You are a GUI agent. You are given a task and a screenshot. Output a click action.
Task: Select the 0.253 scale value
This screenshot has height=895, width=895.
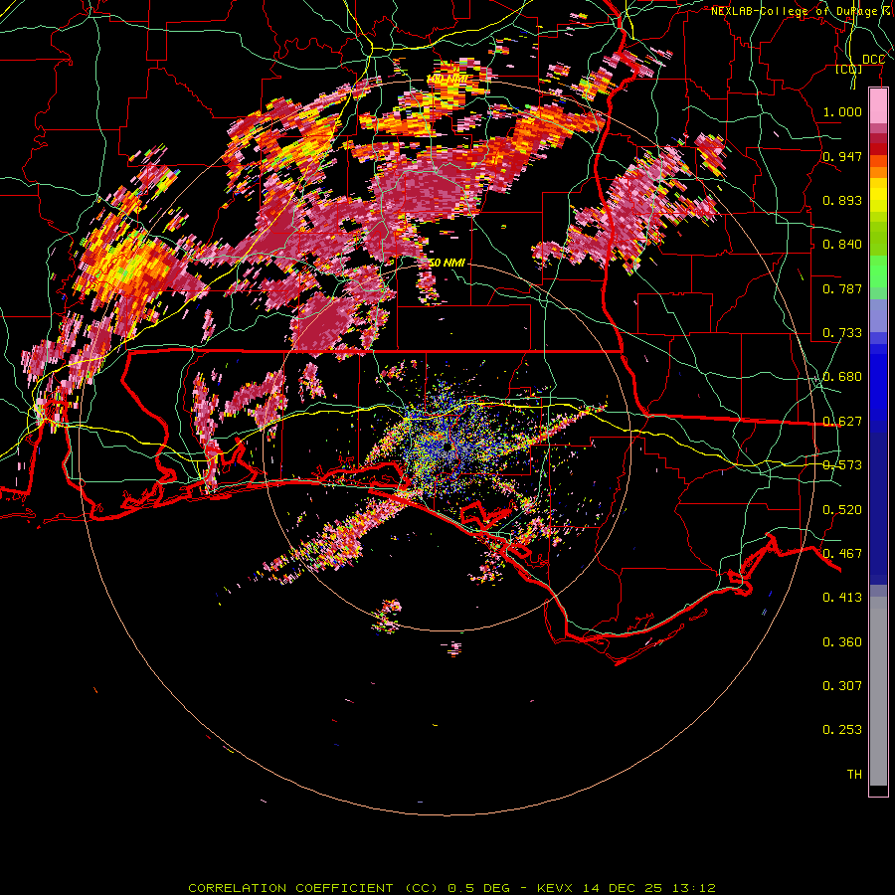click(x=842, y=730)
